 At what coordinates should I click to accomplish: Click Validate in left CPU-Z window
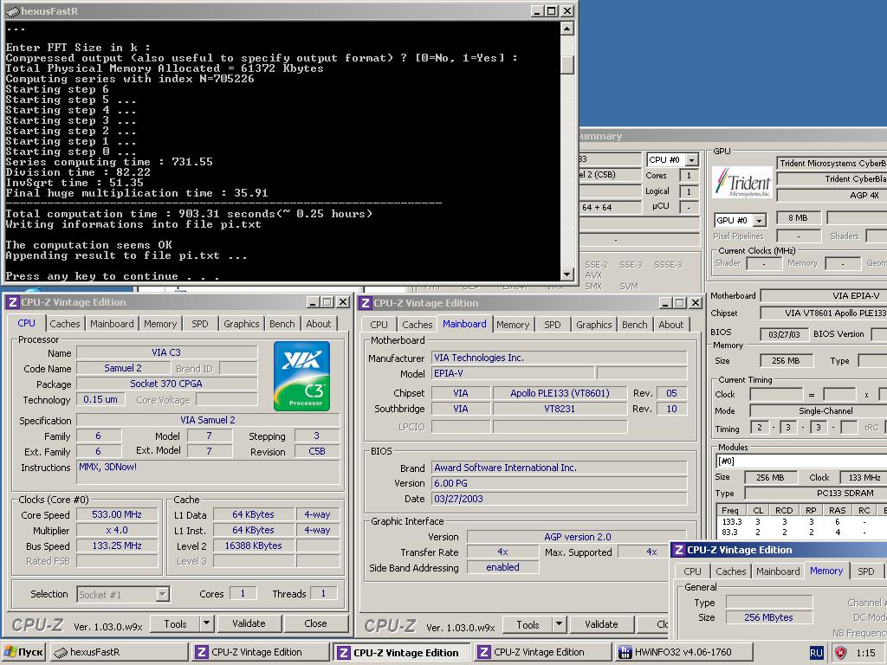coord(249,623)
